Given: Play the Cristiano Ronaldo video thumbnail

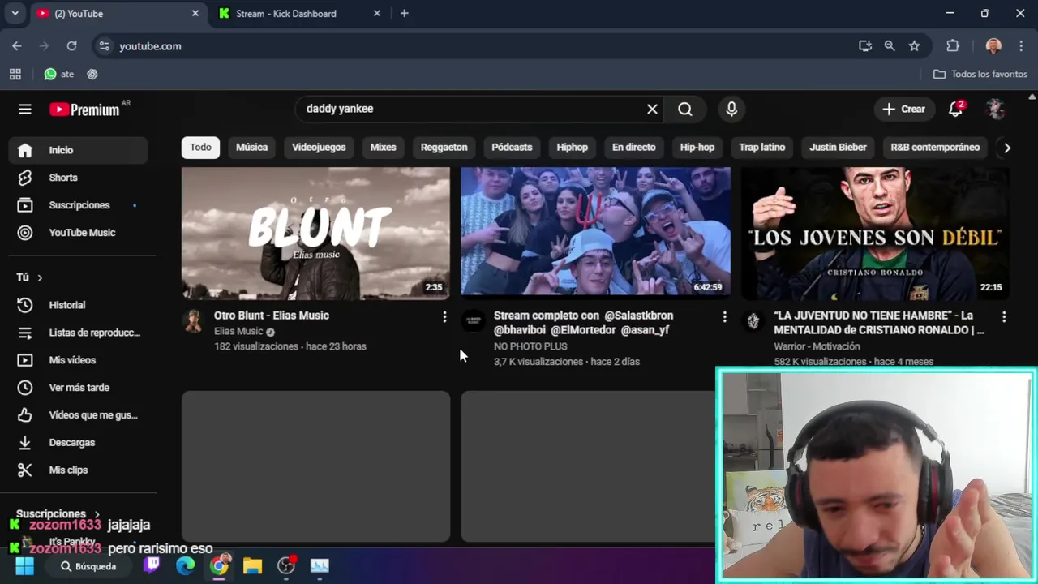Looking at the screenshot, I should tap(875, 234).
